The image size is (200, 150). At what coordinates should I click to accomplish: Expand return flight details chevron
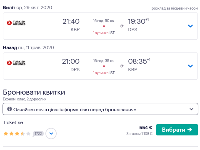(x=190, y=66)
